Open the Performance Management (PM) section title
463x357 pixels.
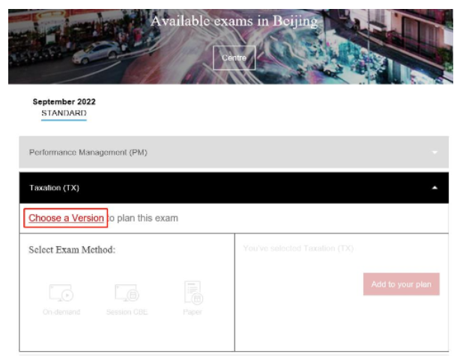[88, 153]
